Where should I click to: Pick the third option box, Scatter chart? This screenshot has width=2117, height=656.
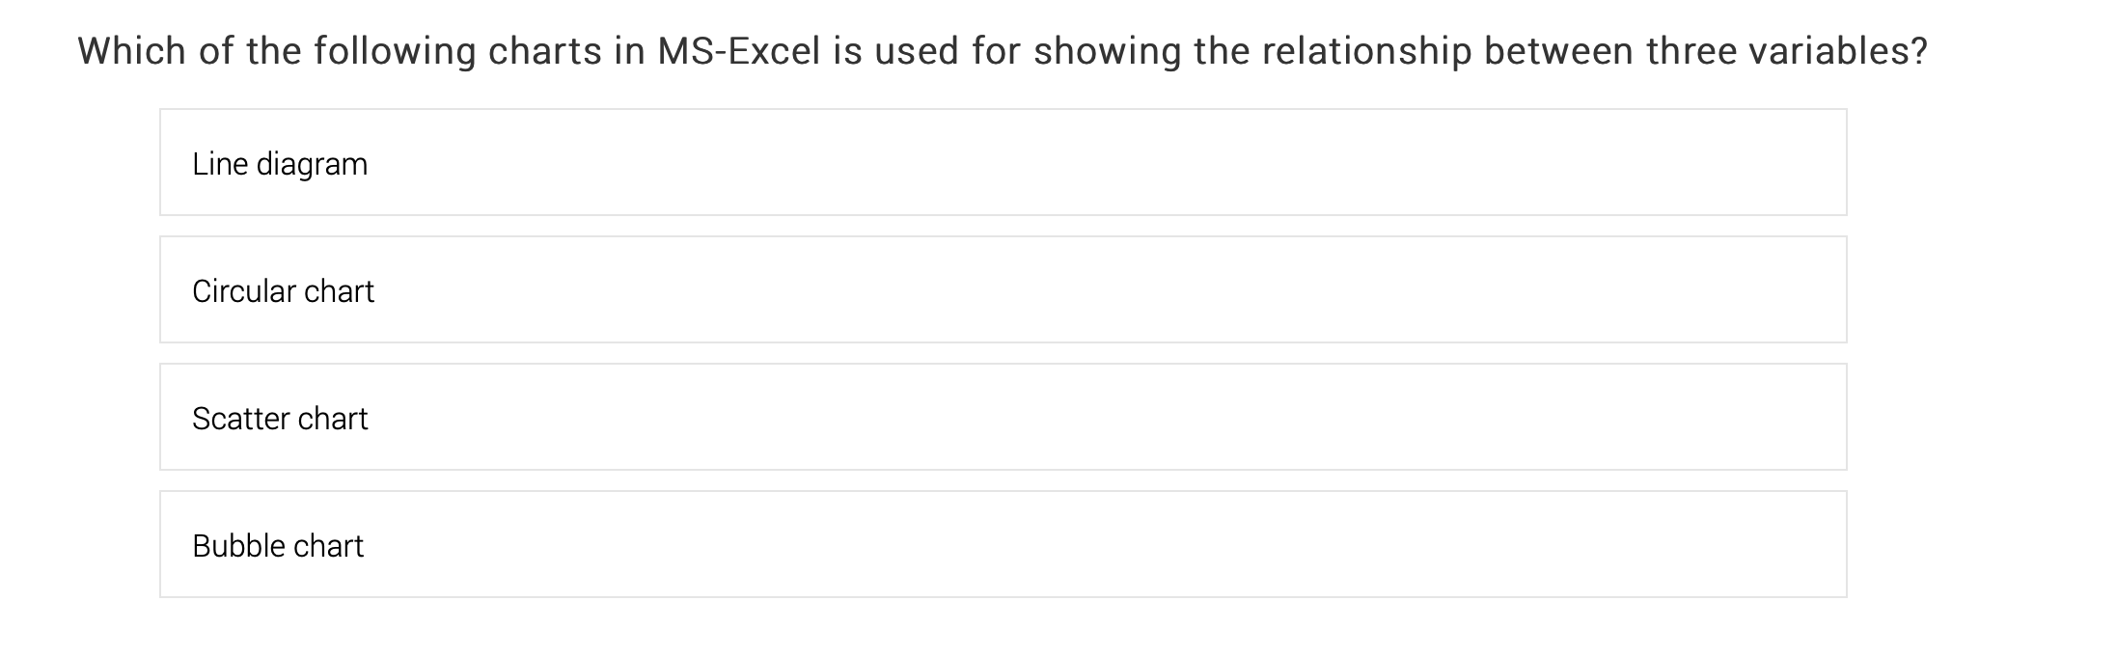1004,417
